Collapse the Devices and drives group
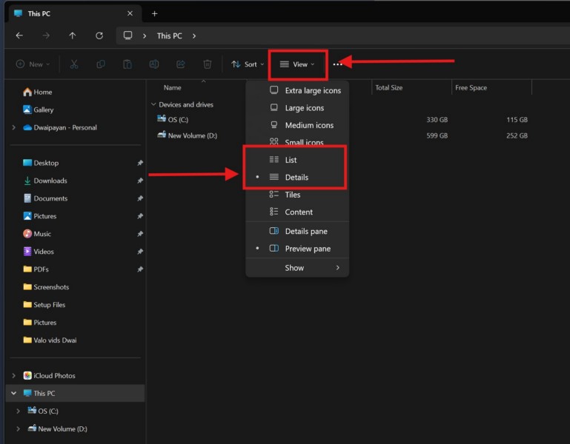Viewport: 570px width, 444px height. [154, 105]
